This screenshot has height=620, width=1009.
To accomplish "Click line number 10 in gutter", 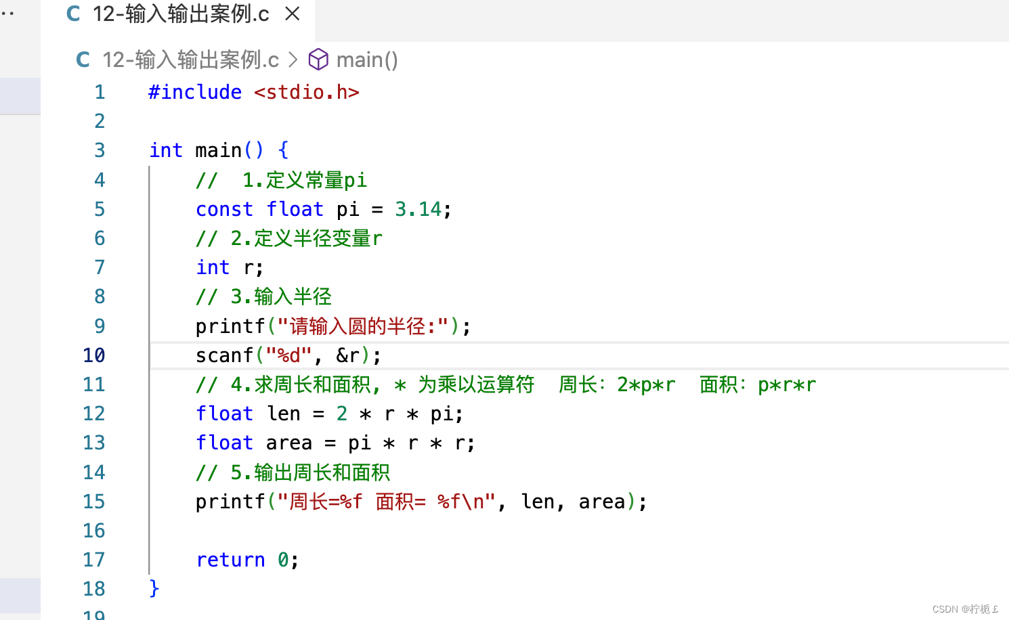I will tap(94, 355).
